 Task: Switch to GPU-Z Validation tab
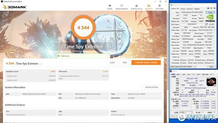(197, 9)
